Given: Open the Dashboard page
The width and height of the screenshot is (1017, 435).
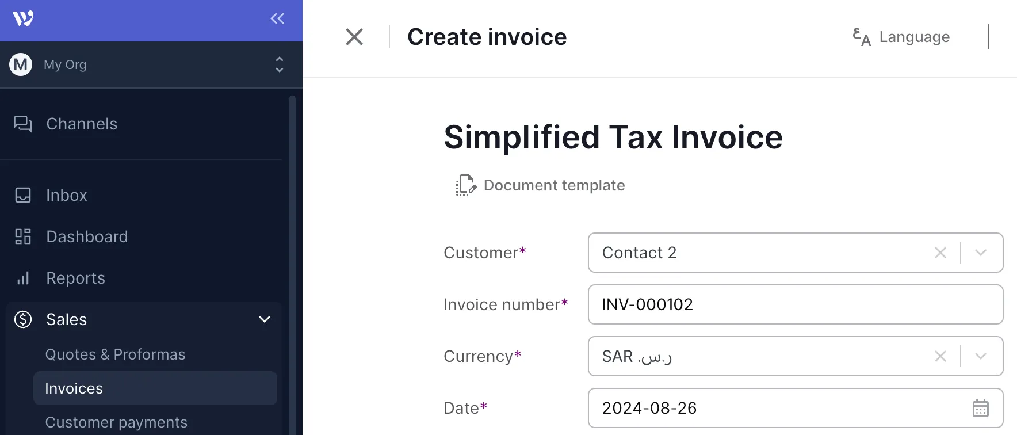Looking at the screenshot, I should point(87,236).
